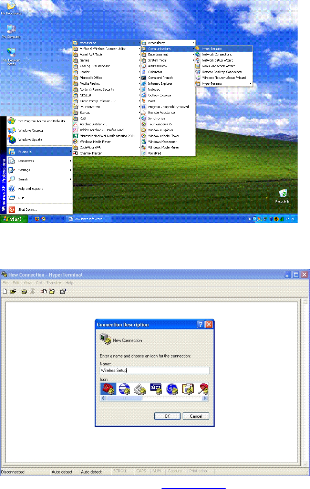Click the Name field containing Wireless Setup

(155, 370)
